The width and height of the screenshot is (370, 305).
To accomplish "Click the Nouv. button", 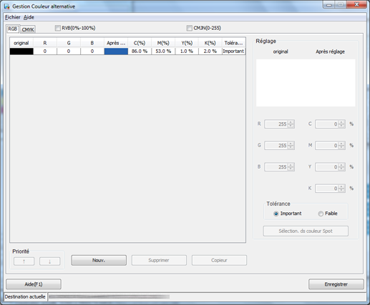I will tap(99, 260).
